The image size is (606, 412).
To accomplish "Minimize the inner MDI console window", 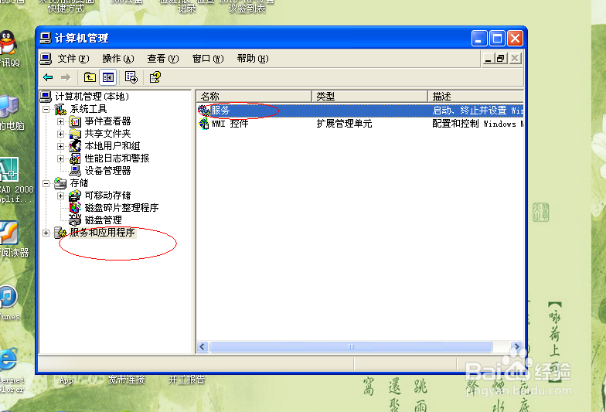I will [489, 59].
